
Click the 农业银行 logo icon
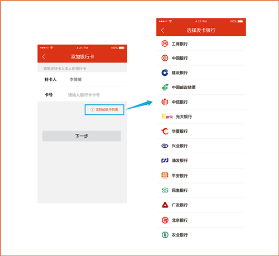165,235
